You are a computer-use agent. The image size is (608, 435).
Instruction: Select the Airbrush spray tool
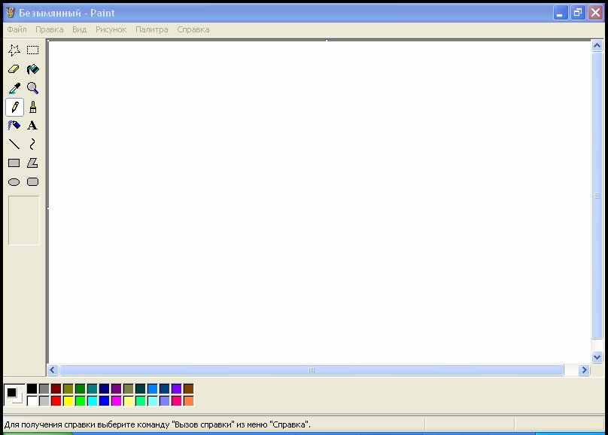pos(14,125)
